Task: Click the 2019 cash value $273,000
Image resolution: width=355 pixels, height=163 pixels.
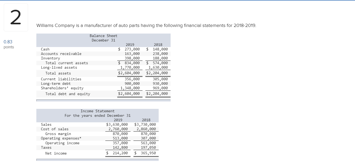Action: [x=129, y=49]
